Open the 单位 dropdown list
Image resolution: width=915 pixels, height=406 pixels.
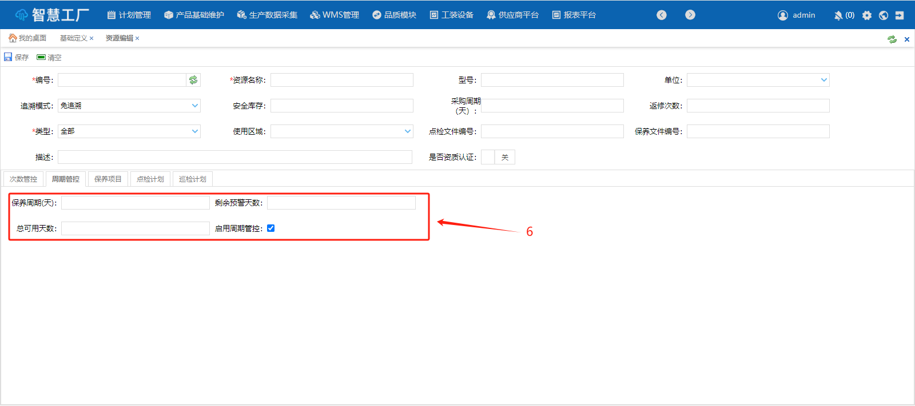[823, 80]
